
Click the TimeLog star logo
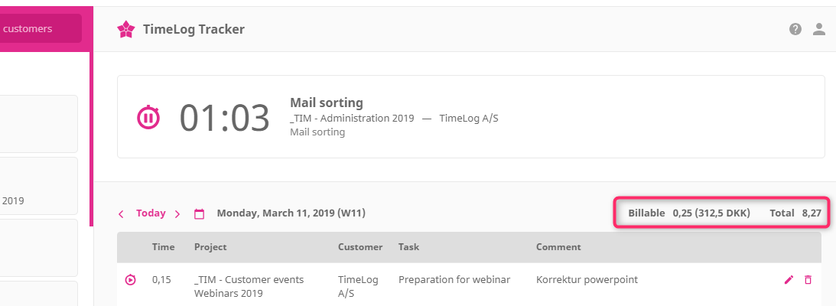click(x=125, y=30)
